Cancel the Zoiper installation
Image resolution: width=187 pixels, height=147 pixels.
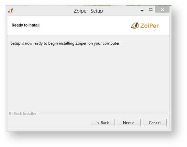coord(155,122)
